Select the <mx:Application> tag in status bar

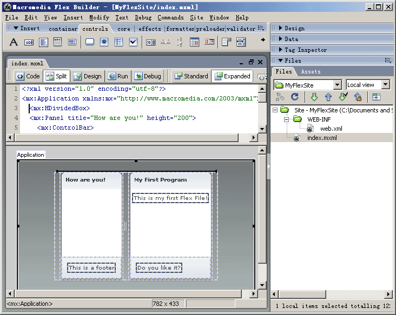[30, 304]
